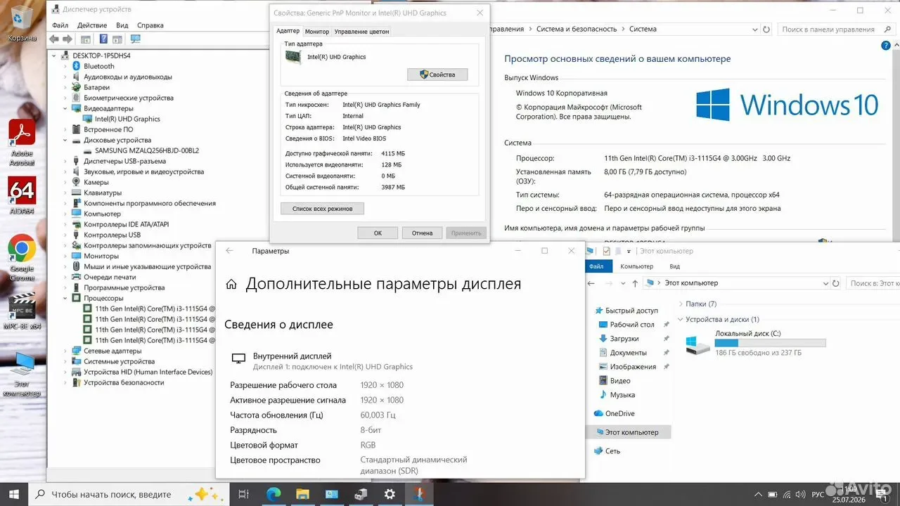900x506 pixels.
Task: Click the Local Disk C usage bar
Action: 770,343
